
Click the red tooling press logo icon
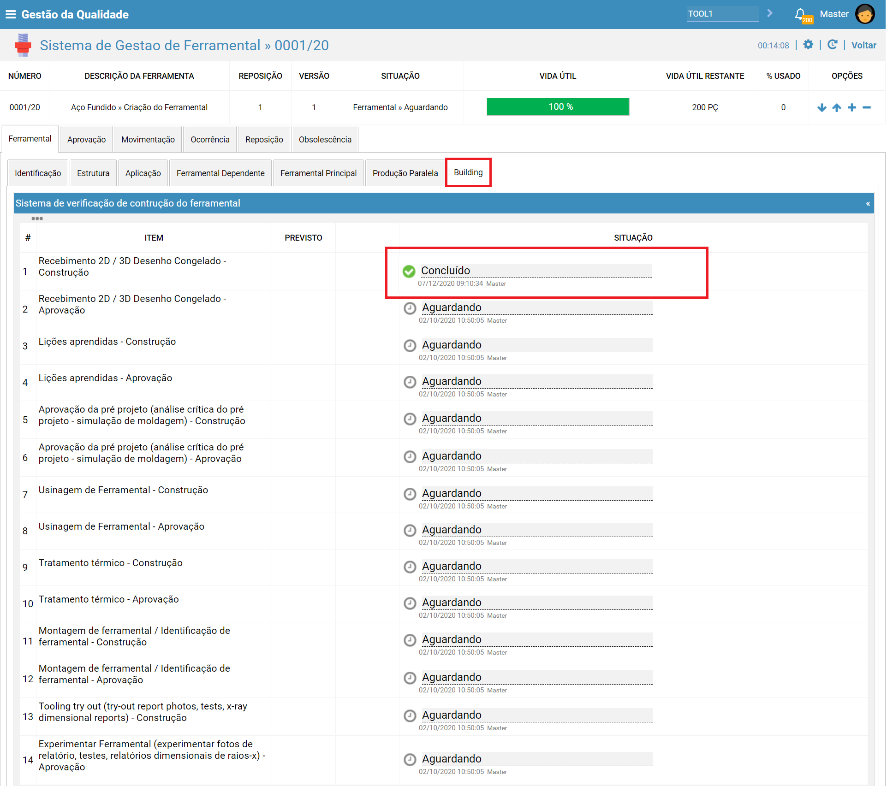click(x=23, y=45)
